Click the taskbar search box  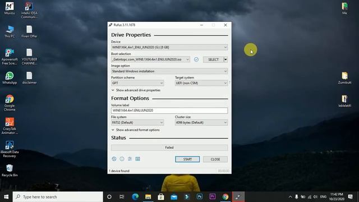(x=58, y=197)
